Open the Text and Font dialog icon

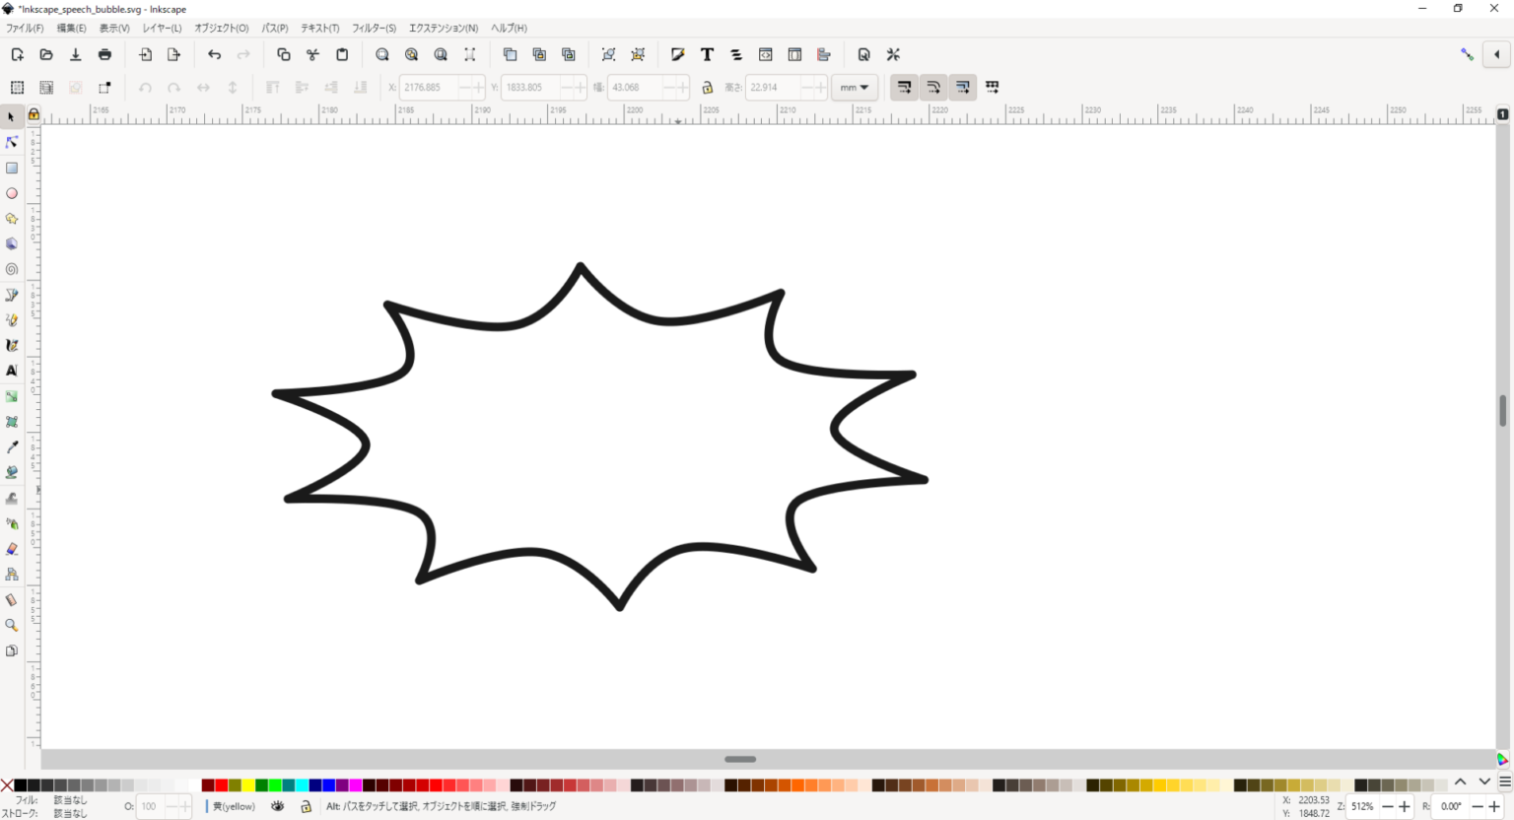(x=707, y=55)
